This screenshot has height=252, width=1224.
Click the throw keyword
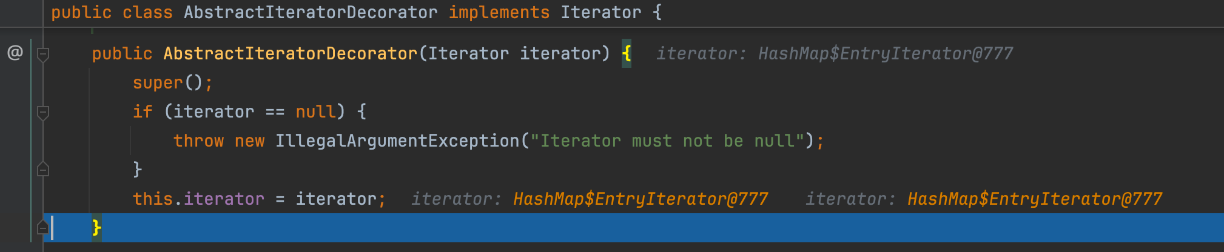pos(198,141)
